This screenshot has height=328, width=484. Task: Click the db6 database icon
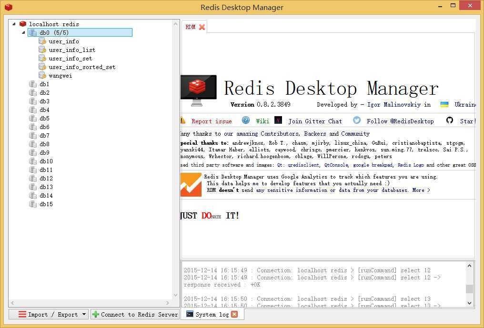point(33,127)
